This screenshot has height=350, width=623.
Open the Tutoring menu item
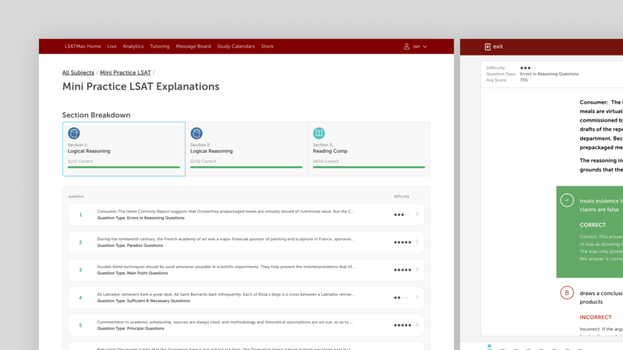coord(160,47)
